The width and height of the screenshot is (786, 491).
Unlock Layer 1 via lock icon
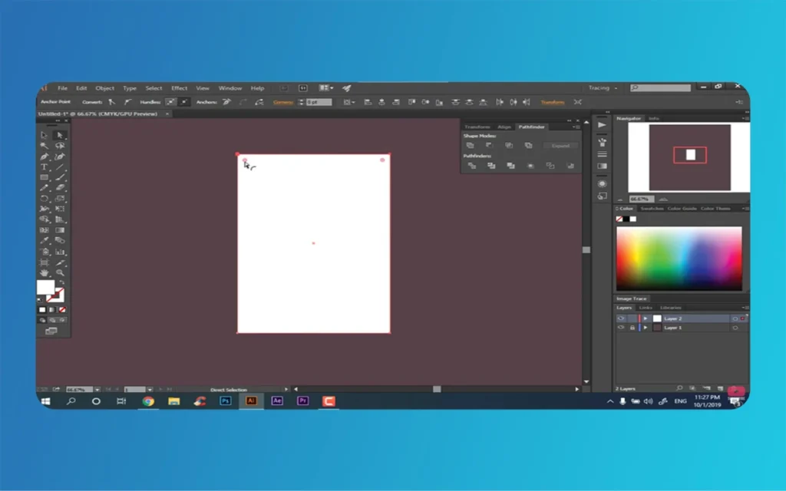click(632, 328)
